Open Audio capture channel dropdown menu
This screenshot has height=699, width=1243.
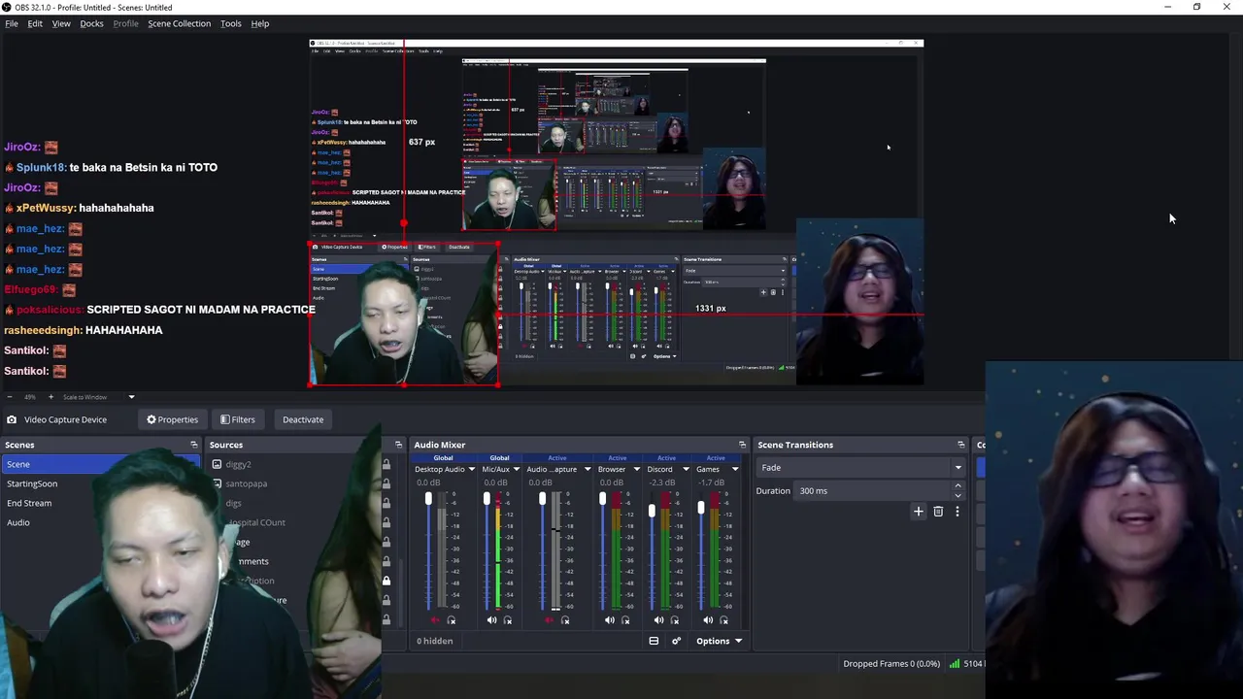coord(587,470)
